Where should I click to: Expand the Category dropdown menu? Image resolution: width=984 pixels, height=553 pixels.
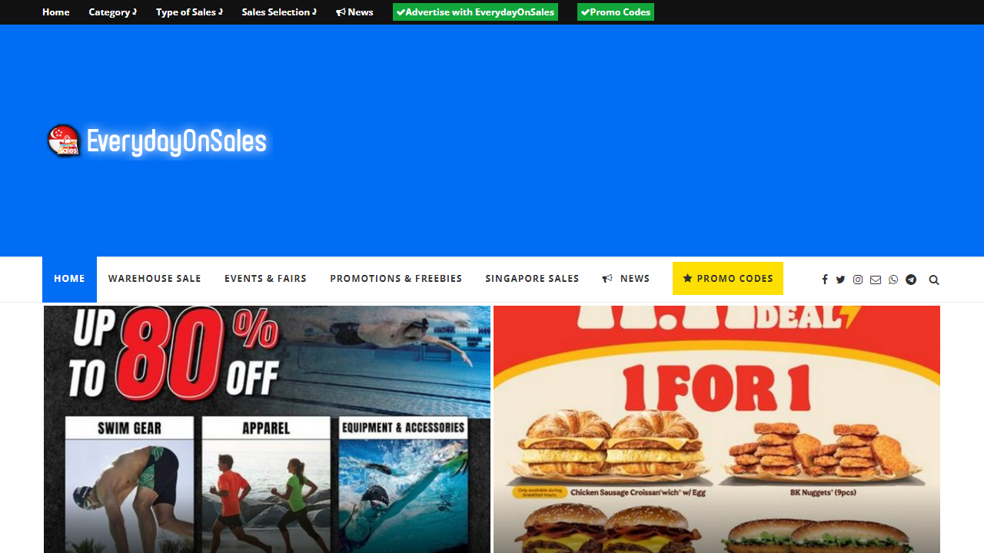pos(112,12)
